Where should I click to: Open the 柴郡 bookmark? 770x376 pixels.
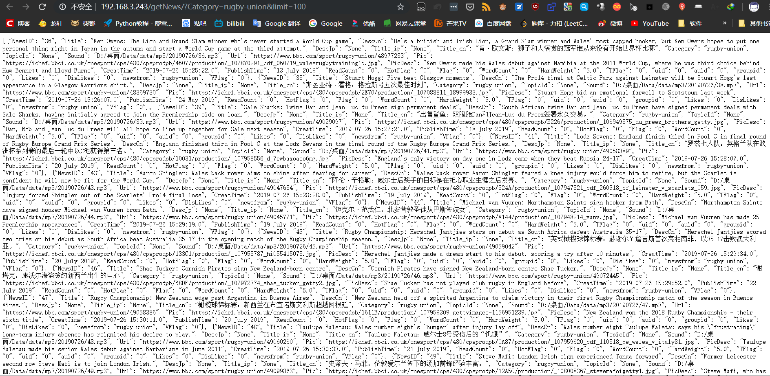coord(83,23)
